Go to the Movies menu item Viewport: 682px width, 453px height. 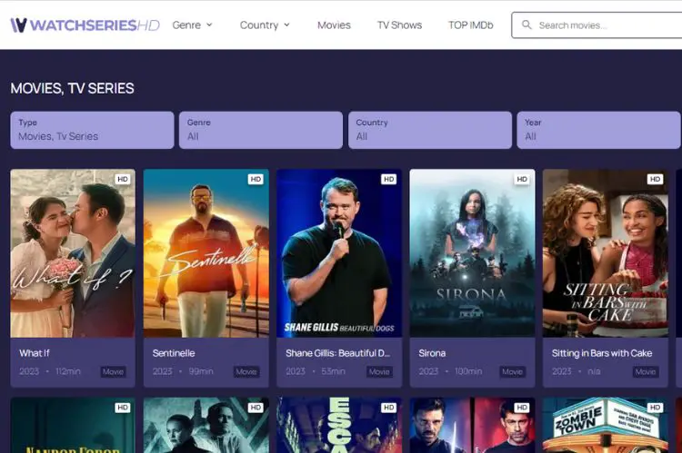click(334, 25)
